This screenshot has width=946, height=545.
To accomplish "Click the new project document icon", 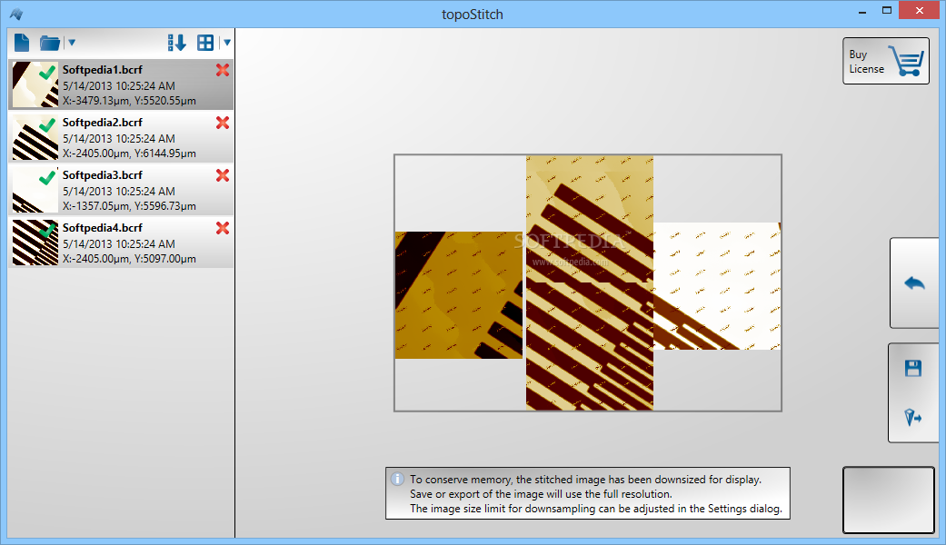I will [x=22, y=42].
